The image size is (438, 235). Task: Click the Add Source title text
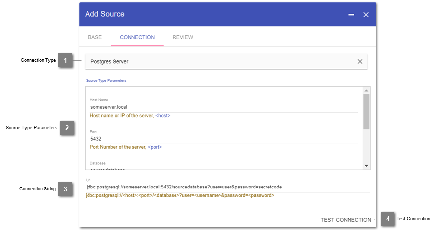tap(105, 14)
